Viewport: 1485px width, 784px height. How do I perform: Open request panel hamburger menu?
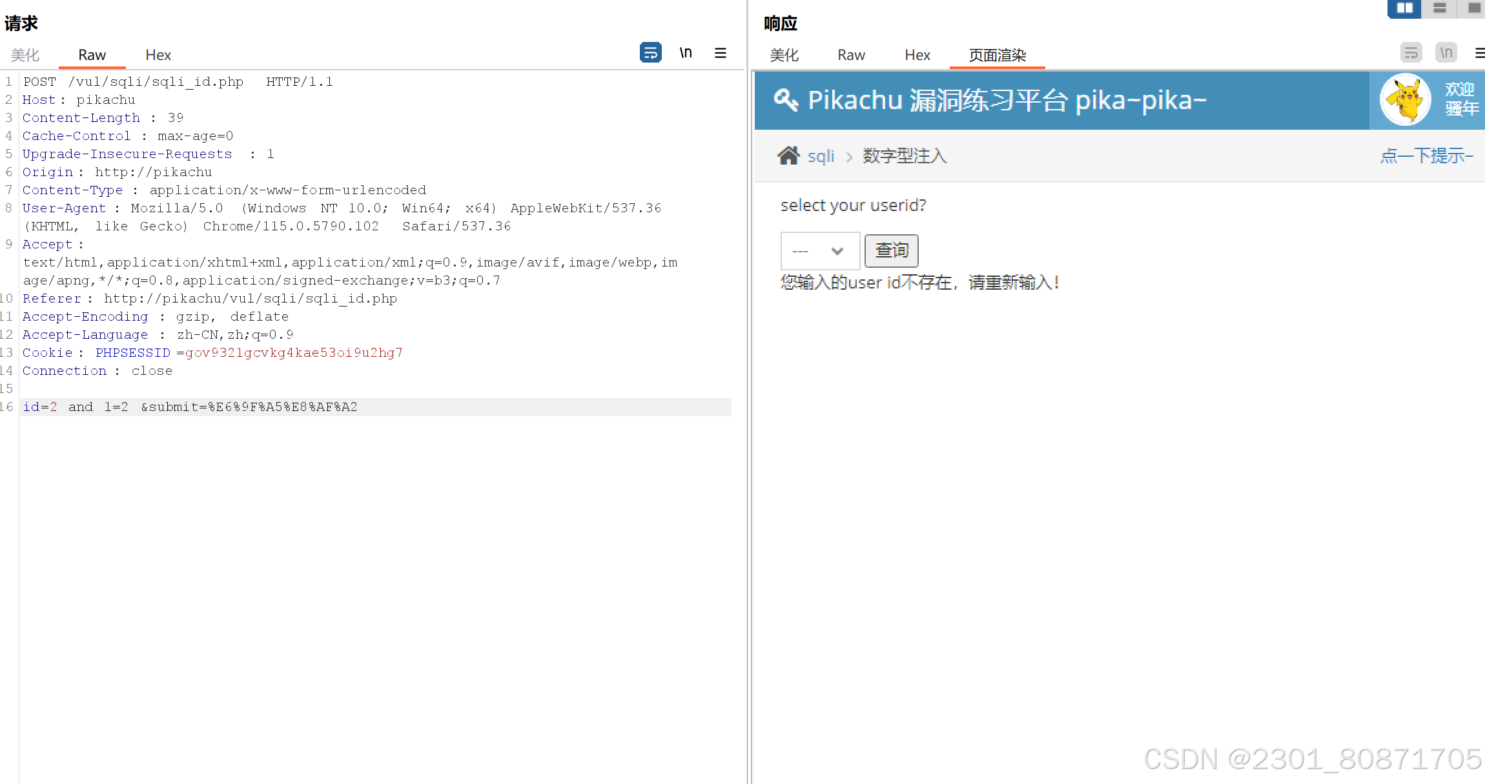tap(721, 53)
